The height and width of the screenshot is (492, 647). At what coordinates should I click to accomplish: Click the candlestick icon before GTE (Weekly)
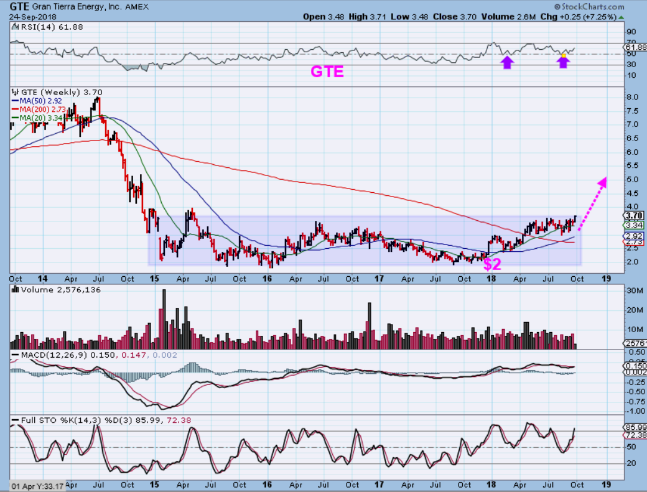[x=16, y=92]
